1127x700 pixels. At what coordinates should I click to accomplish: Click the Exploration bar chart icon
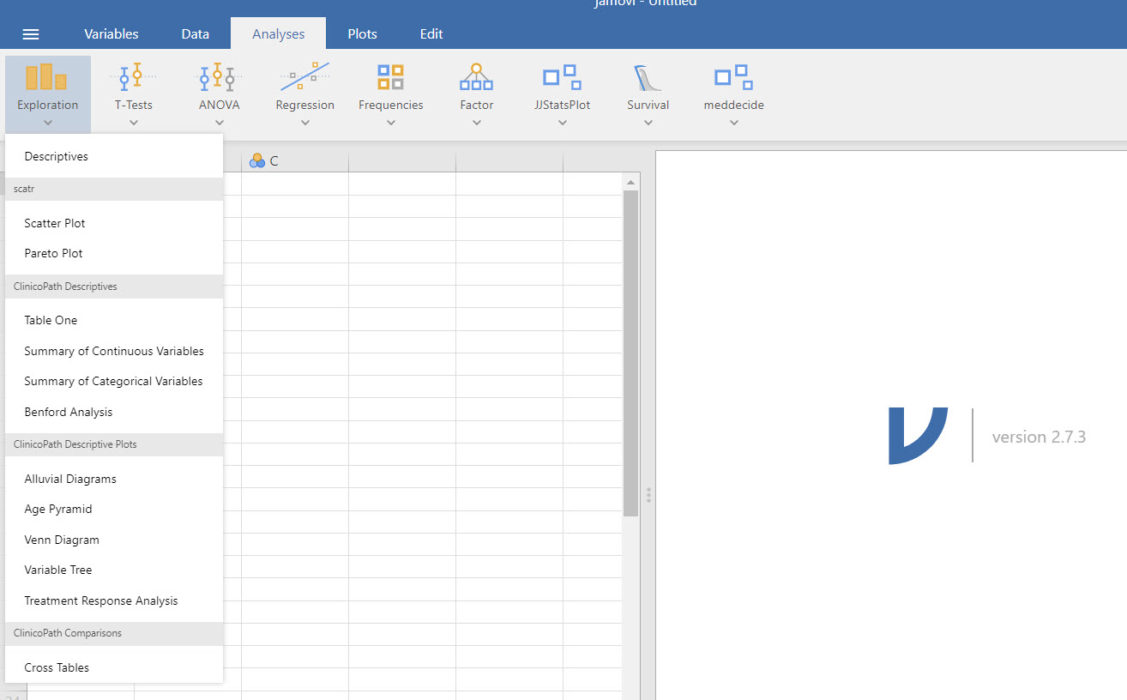click(x=46, y=76)
